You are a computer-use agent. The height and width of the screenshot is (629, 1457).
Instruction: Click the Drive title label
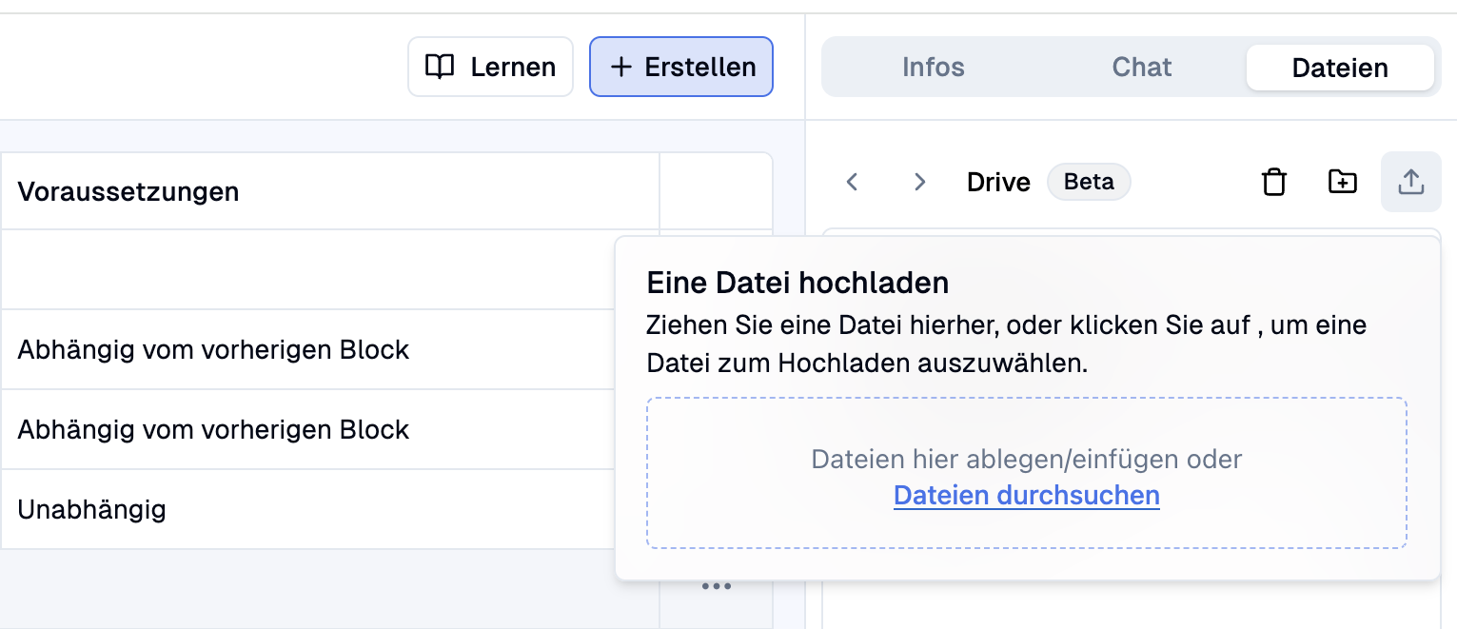click(998, 183)
